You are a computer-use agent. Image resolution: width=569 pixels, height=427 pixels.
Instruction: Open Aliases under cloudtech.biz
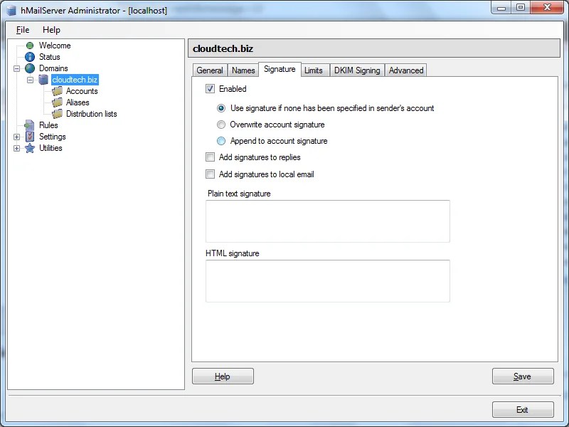pyautogui.click(x=78, y=102)
